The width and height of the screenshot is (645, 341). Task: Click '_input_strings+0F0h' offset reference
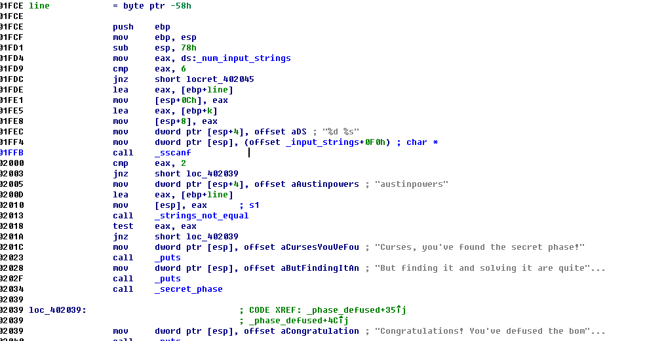(x=336, y=142)
